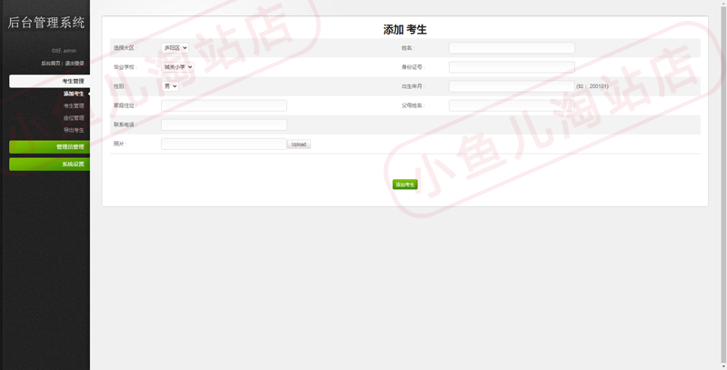This screenshot has width=727, height=370.
Task: Click the 退出登录 logout link
Action: pos(75,63)
